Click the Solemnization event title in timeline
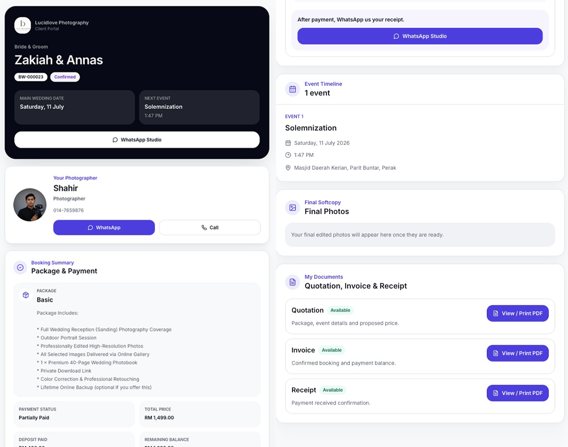The width and height of the screenshot is (568, 447). (x=311, y=128)
